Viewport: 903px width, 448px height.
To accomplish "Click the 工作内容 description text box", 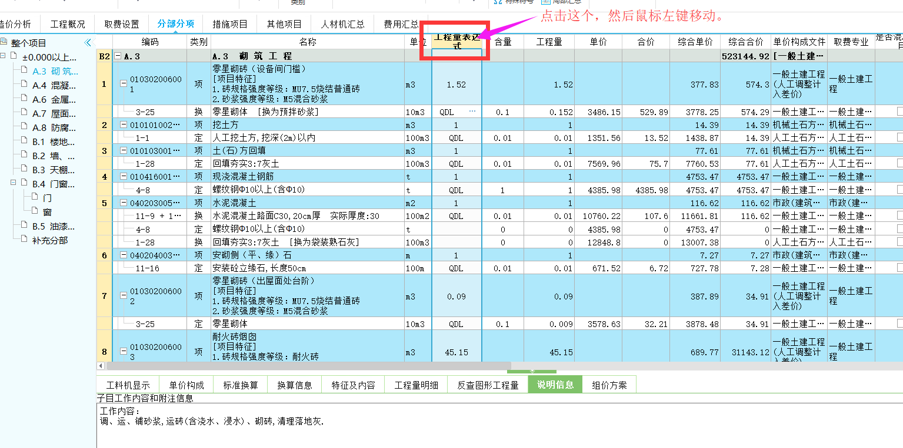I will pos(499,425).
